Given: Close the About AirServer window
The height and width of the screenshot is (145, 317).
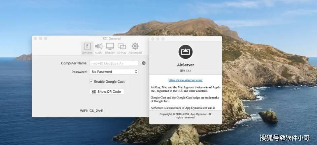Looking at the screenshot, I should [x=153, y=39].
